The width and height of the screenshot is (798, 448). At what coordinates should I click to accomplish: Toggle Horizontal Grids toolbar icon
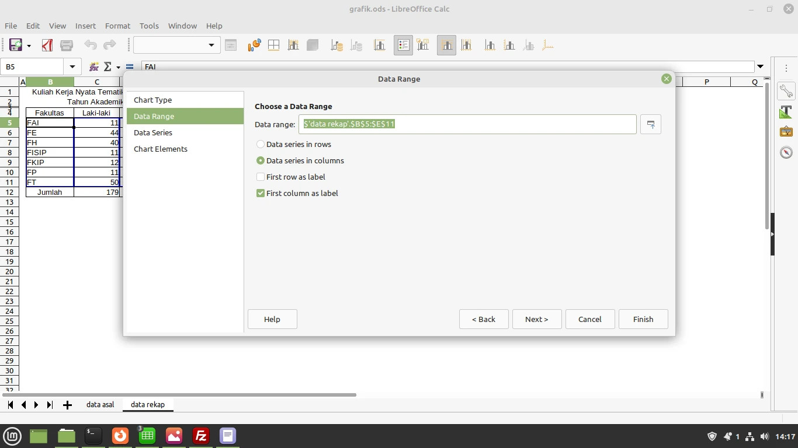coord(446,45)
